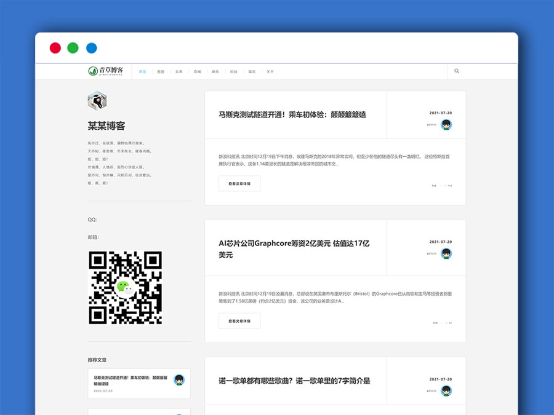Click the search magnifier icon
Image resolution: width=554 pixels, height=415 pixels.
pos(456,71)
